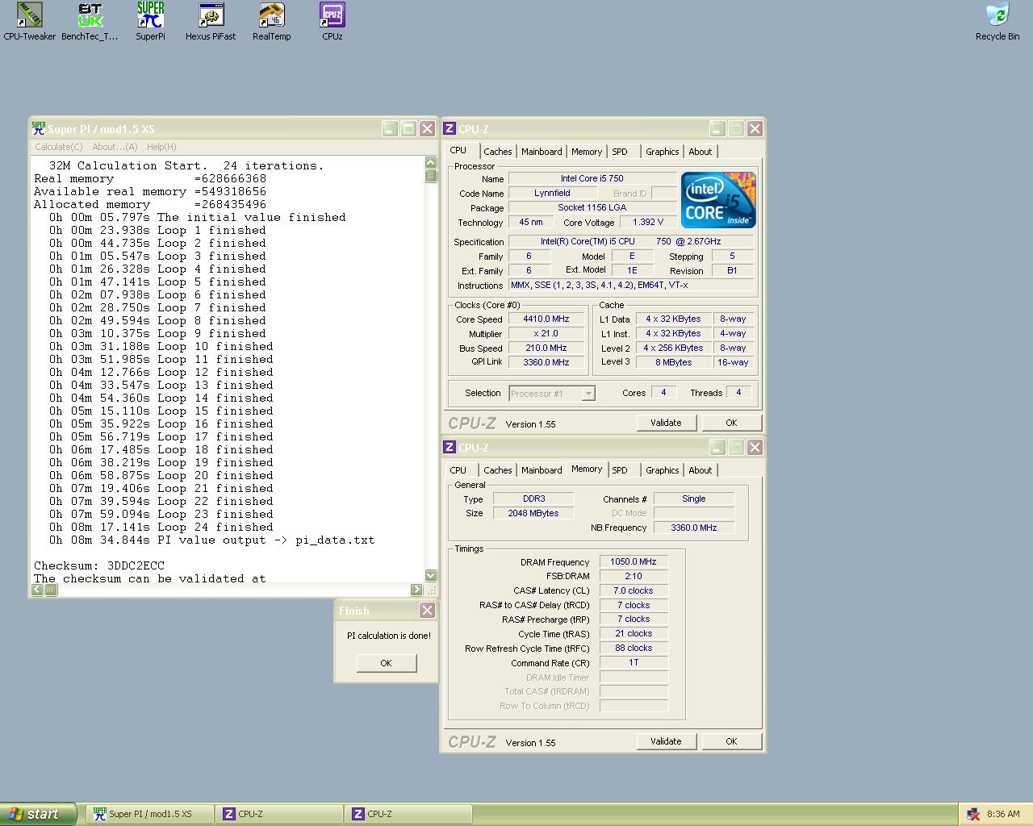Viewport: 1033px width, 826px height.
Task: Click the Super PI vertical scrollbar down arrow
Action: [431, 575]
